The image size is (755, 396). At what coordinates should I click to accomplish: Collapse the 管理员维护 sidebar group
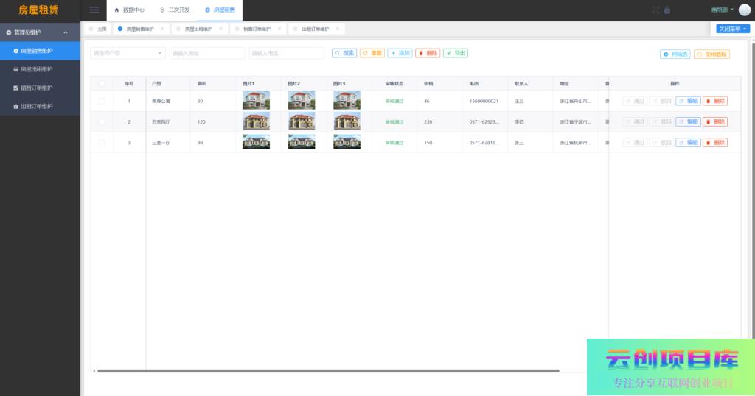pyautogui.click(x=39, y=32)
